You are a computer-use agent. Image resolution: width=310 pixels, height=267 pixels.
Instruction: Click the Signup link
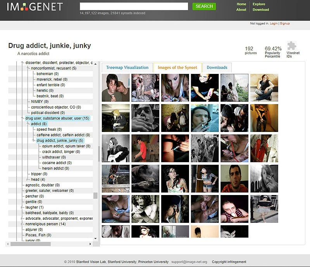tap(285, 23)
